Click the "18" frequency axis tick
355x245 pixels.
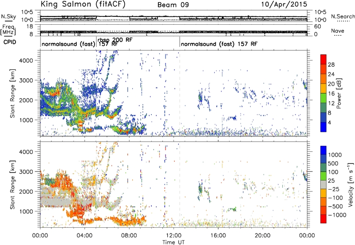click(x=30, y=27)
